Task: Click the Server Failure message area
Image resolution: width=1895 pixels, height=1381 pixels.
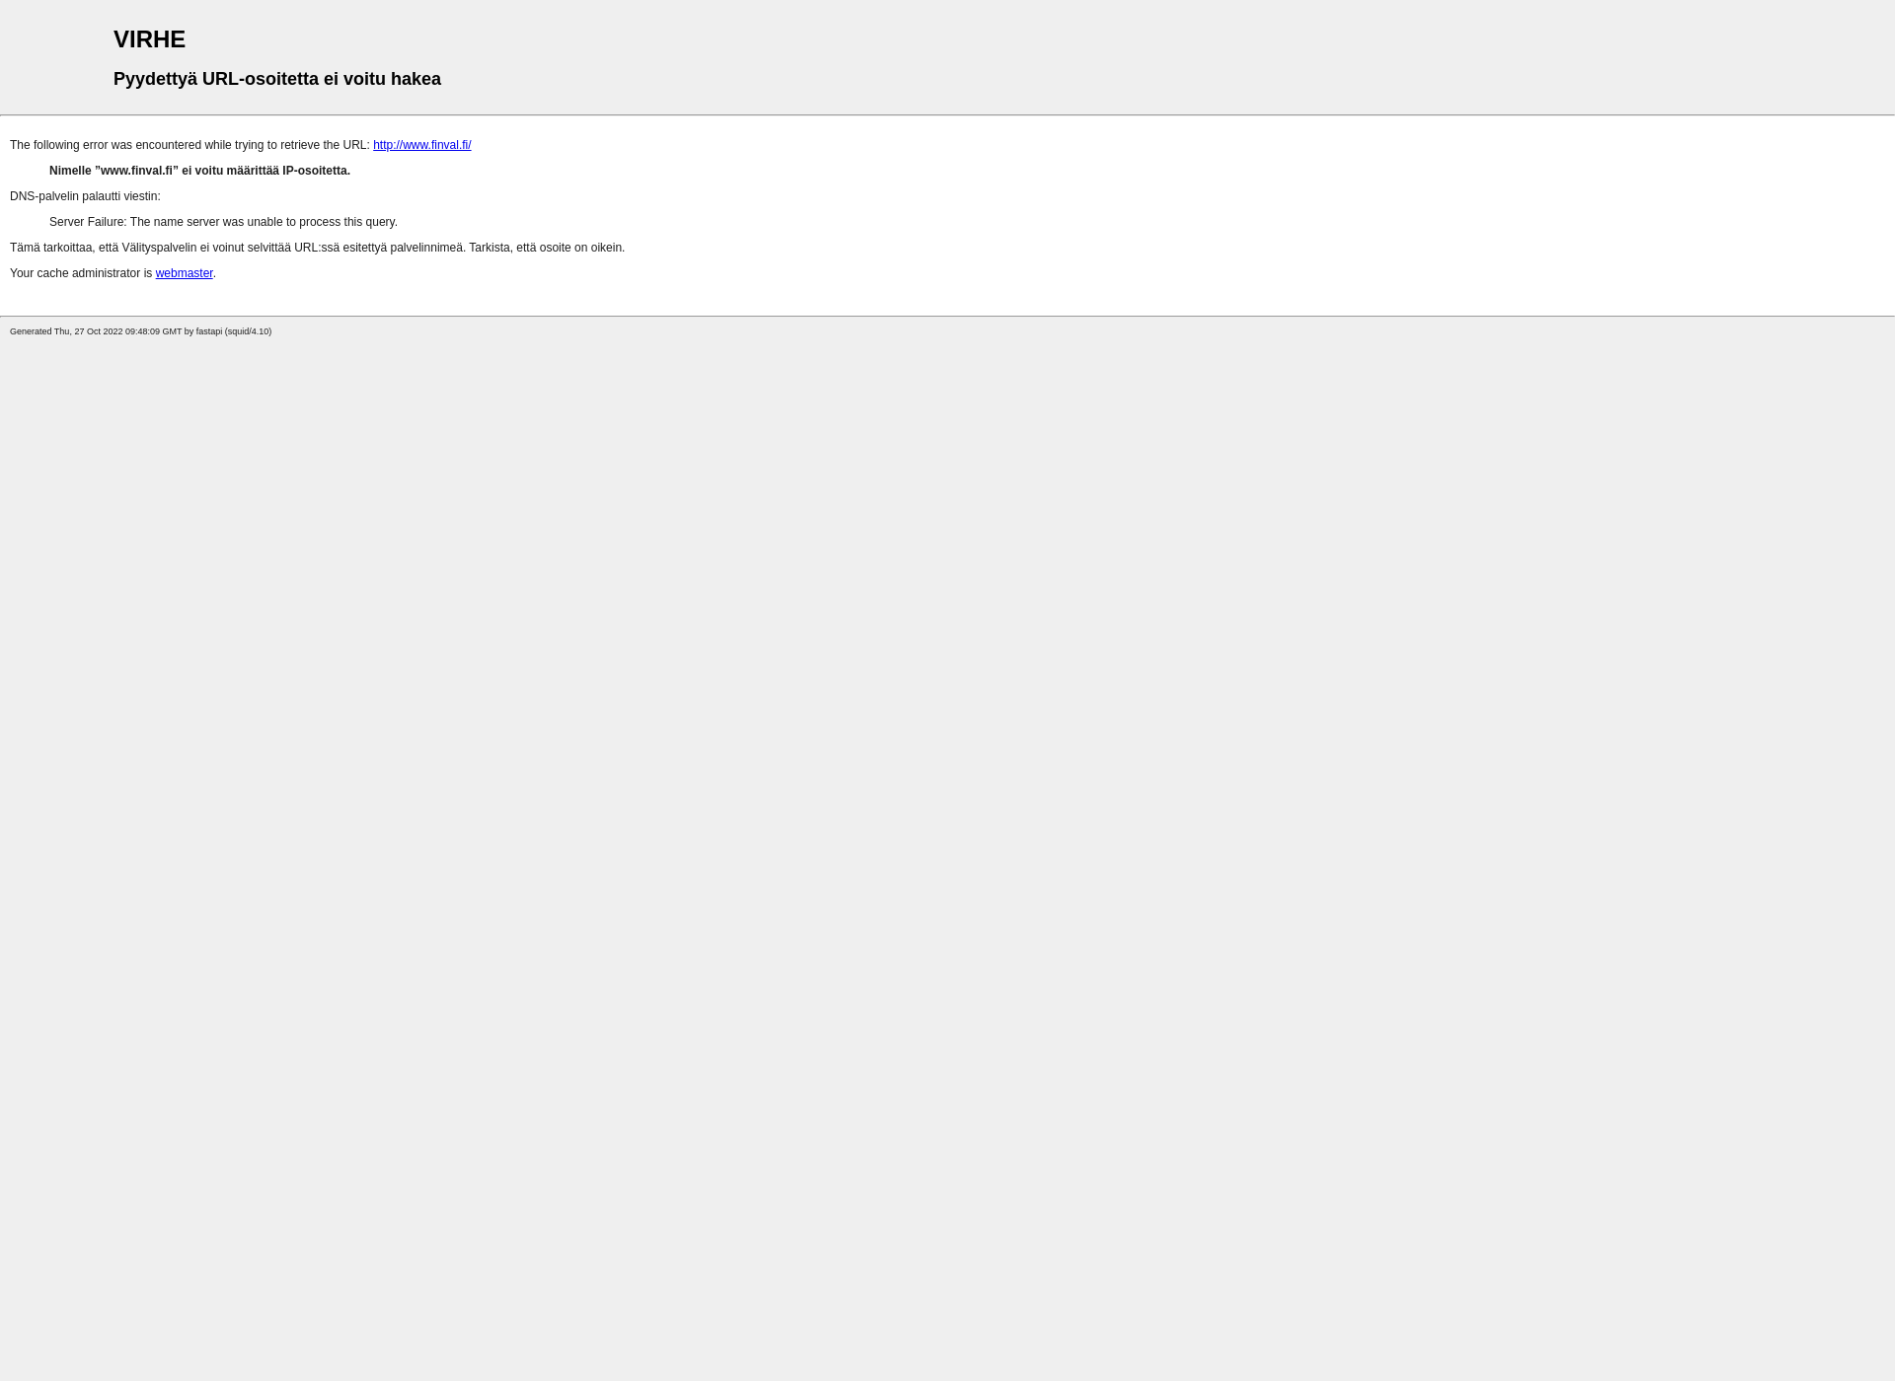Action: pos(222,221)
